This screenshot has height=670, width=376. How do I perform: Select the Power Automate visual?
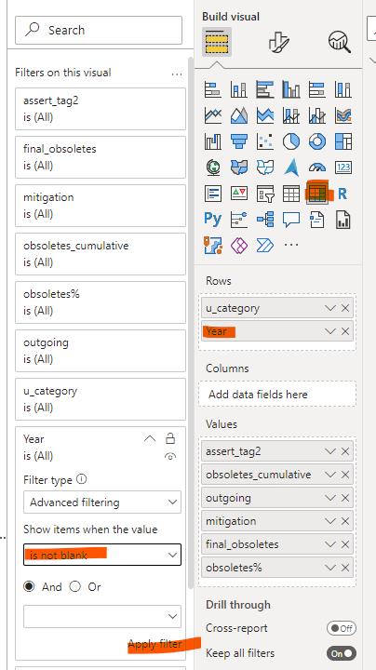tap(265, 246)
